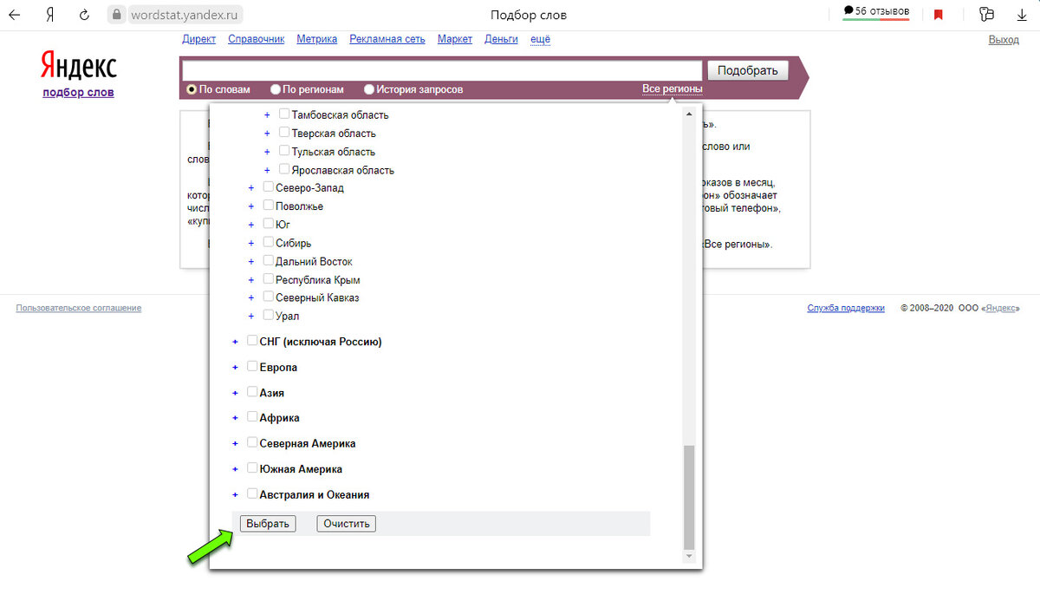1040x601 pixels.
Task: Expand СНГ (исключая Россию) node
Action: point(235,342)
